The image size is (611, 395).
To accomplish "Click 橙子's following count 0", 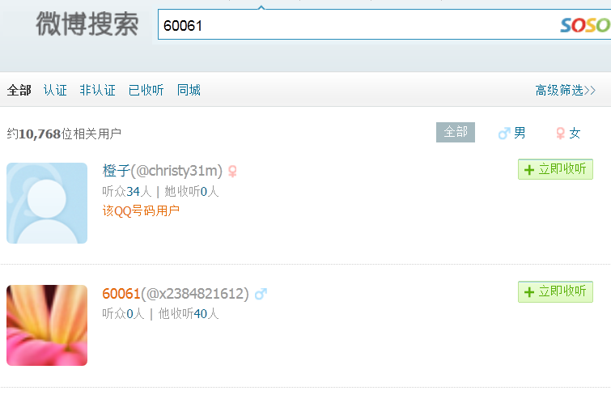I will click(204, 192).
